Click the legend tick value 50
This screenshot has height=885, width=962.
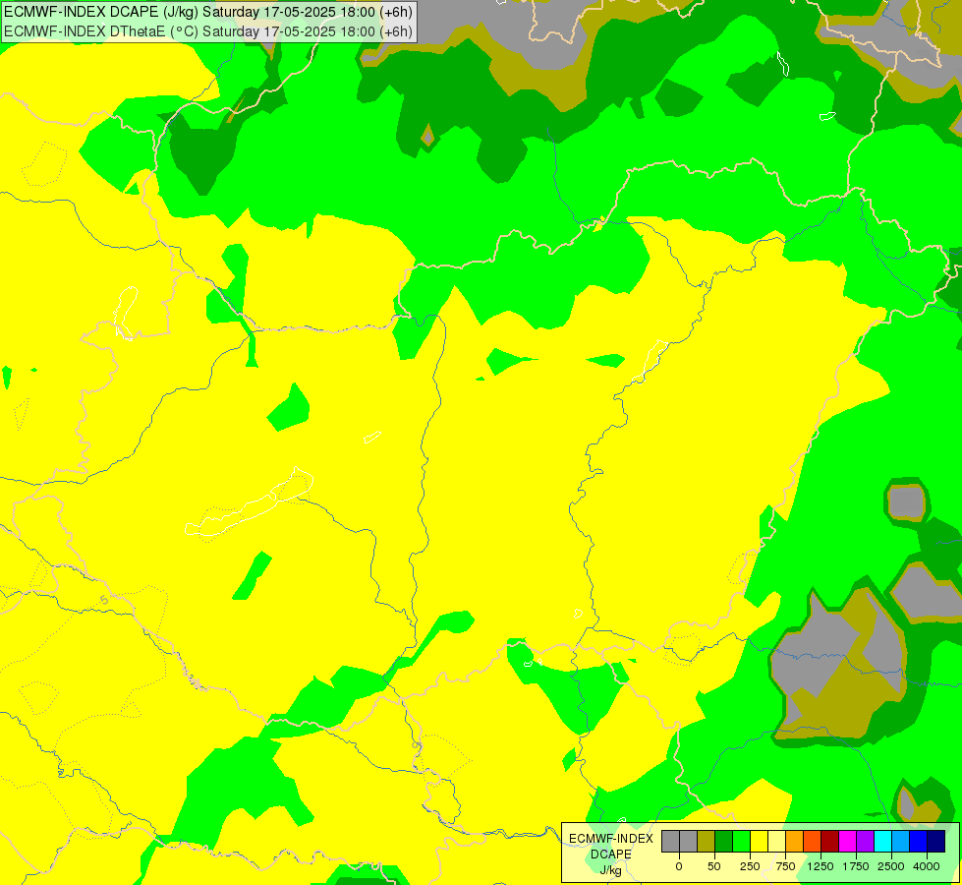click(x=714, y=866)
